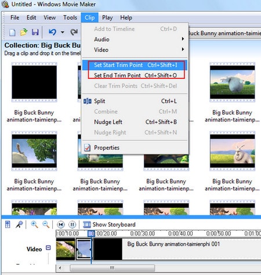Choose Nudge Left from the menu
261x275 pixels.
pyautogui.click(x=135, y=122)
